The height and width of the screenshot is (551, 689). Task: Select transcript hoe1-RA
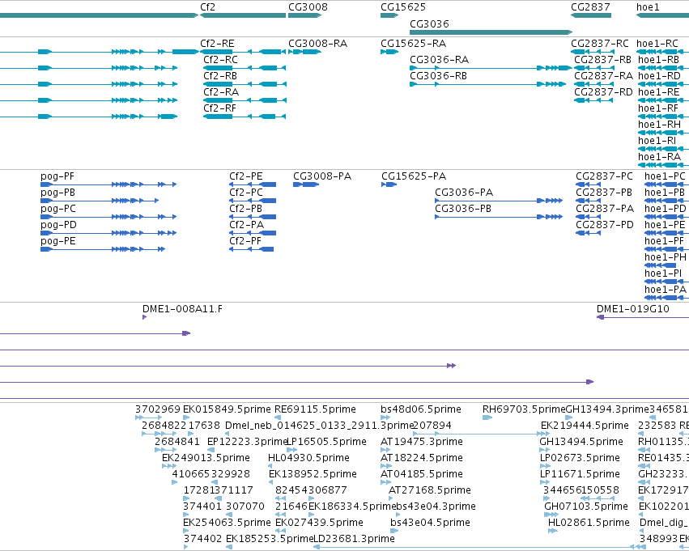coord(664,165)
